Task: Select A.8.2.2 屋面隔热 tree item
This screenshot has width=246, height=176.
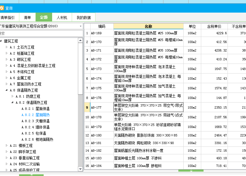Action: coord(35,115)
